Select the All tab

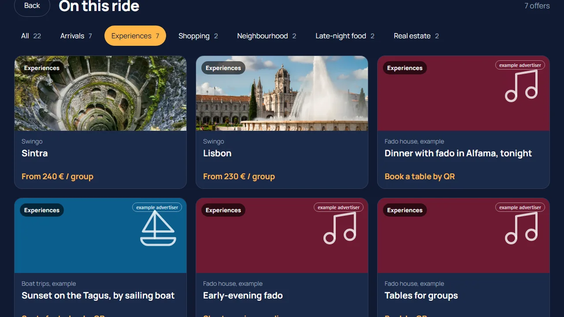[31, 36]
